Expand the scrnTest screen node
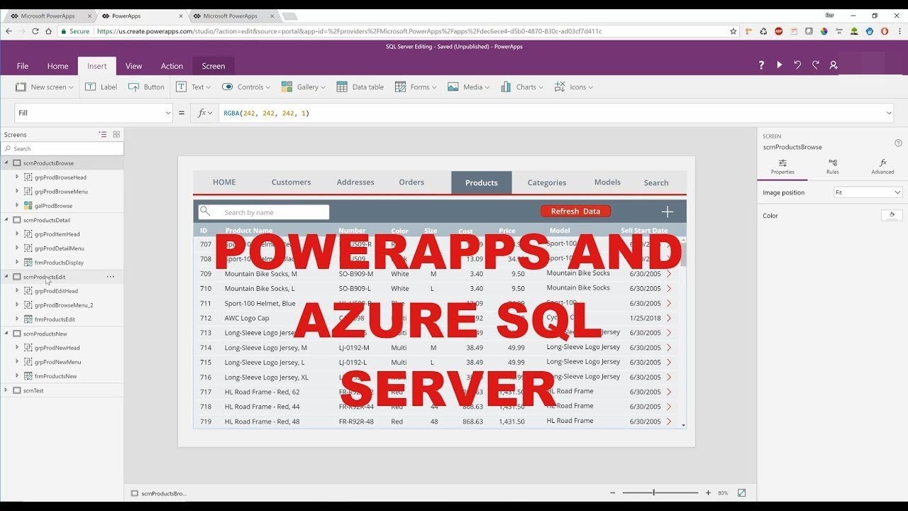908x511 pixels. 6,390
